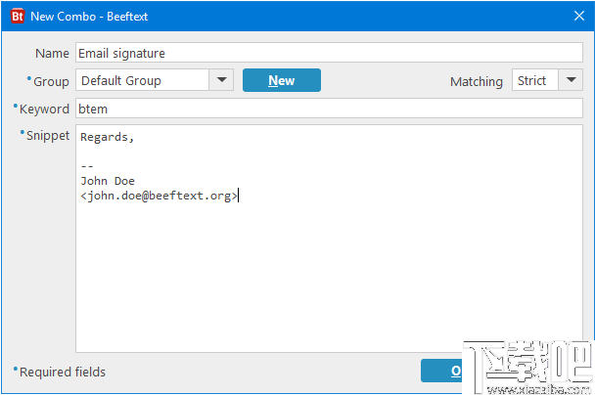Click the Keyword label

click(44, 110)
